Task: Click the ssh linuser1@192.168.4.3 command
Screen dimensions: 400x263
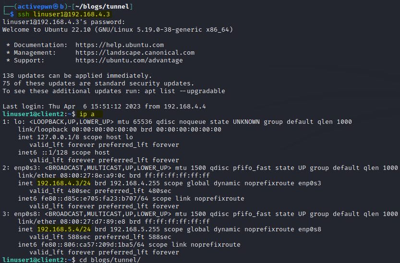Action: [x=64, y=14]
